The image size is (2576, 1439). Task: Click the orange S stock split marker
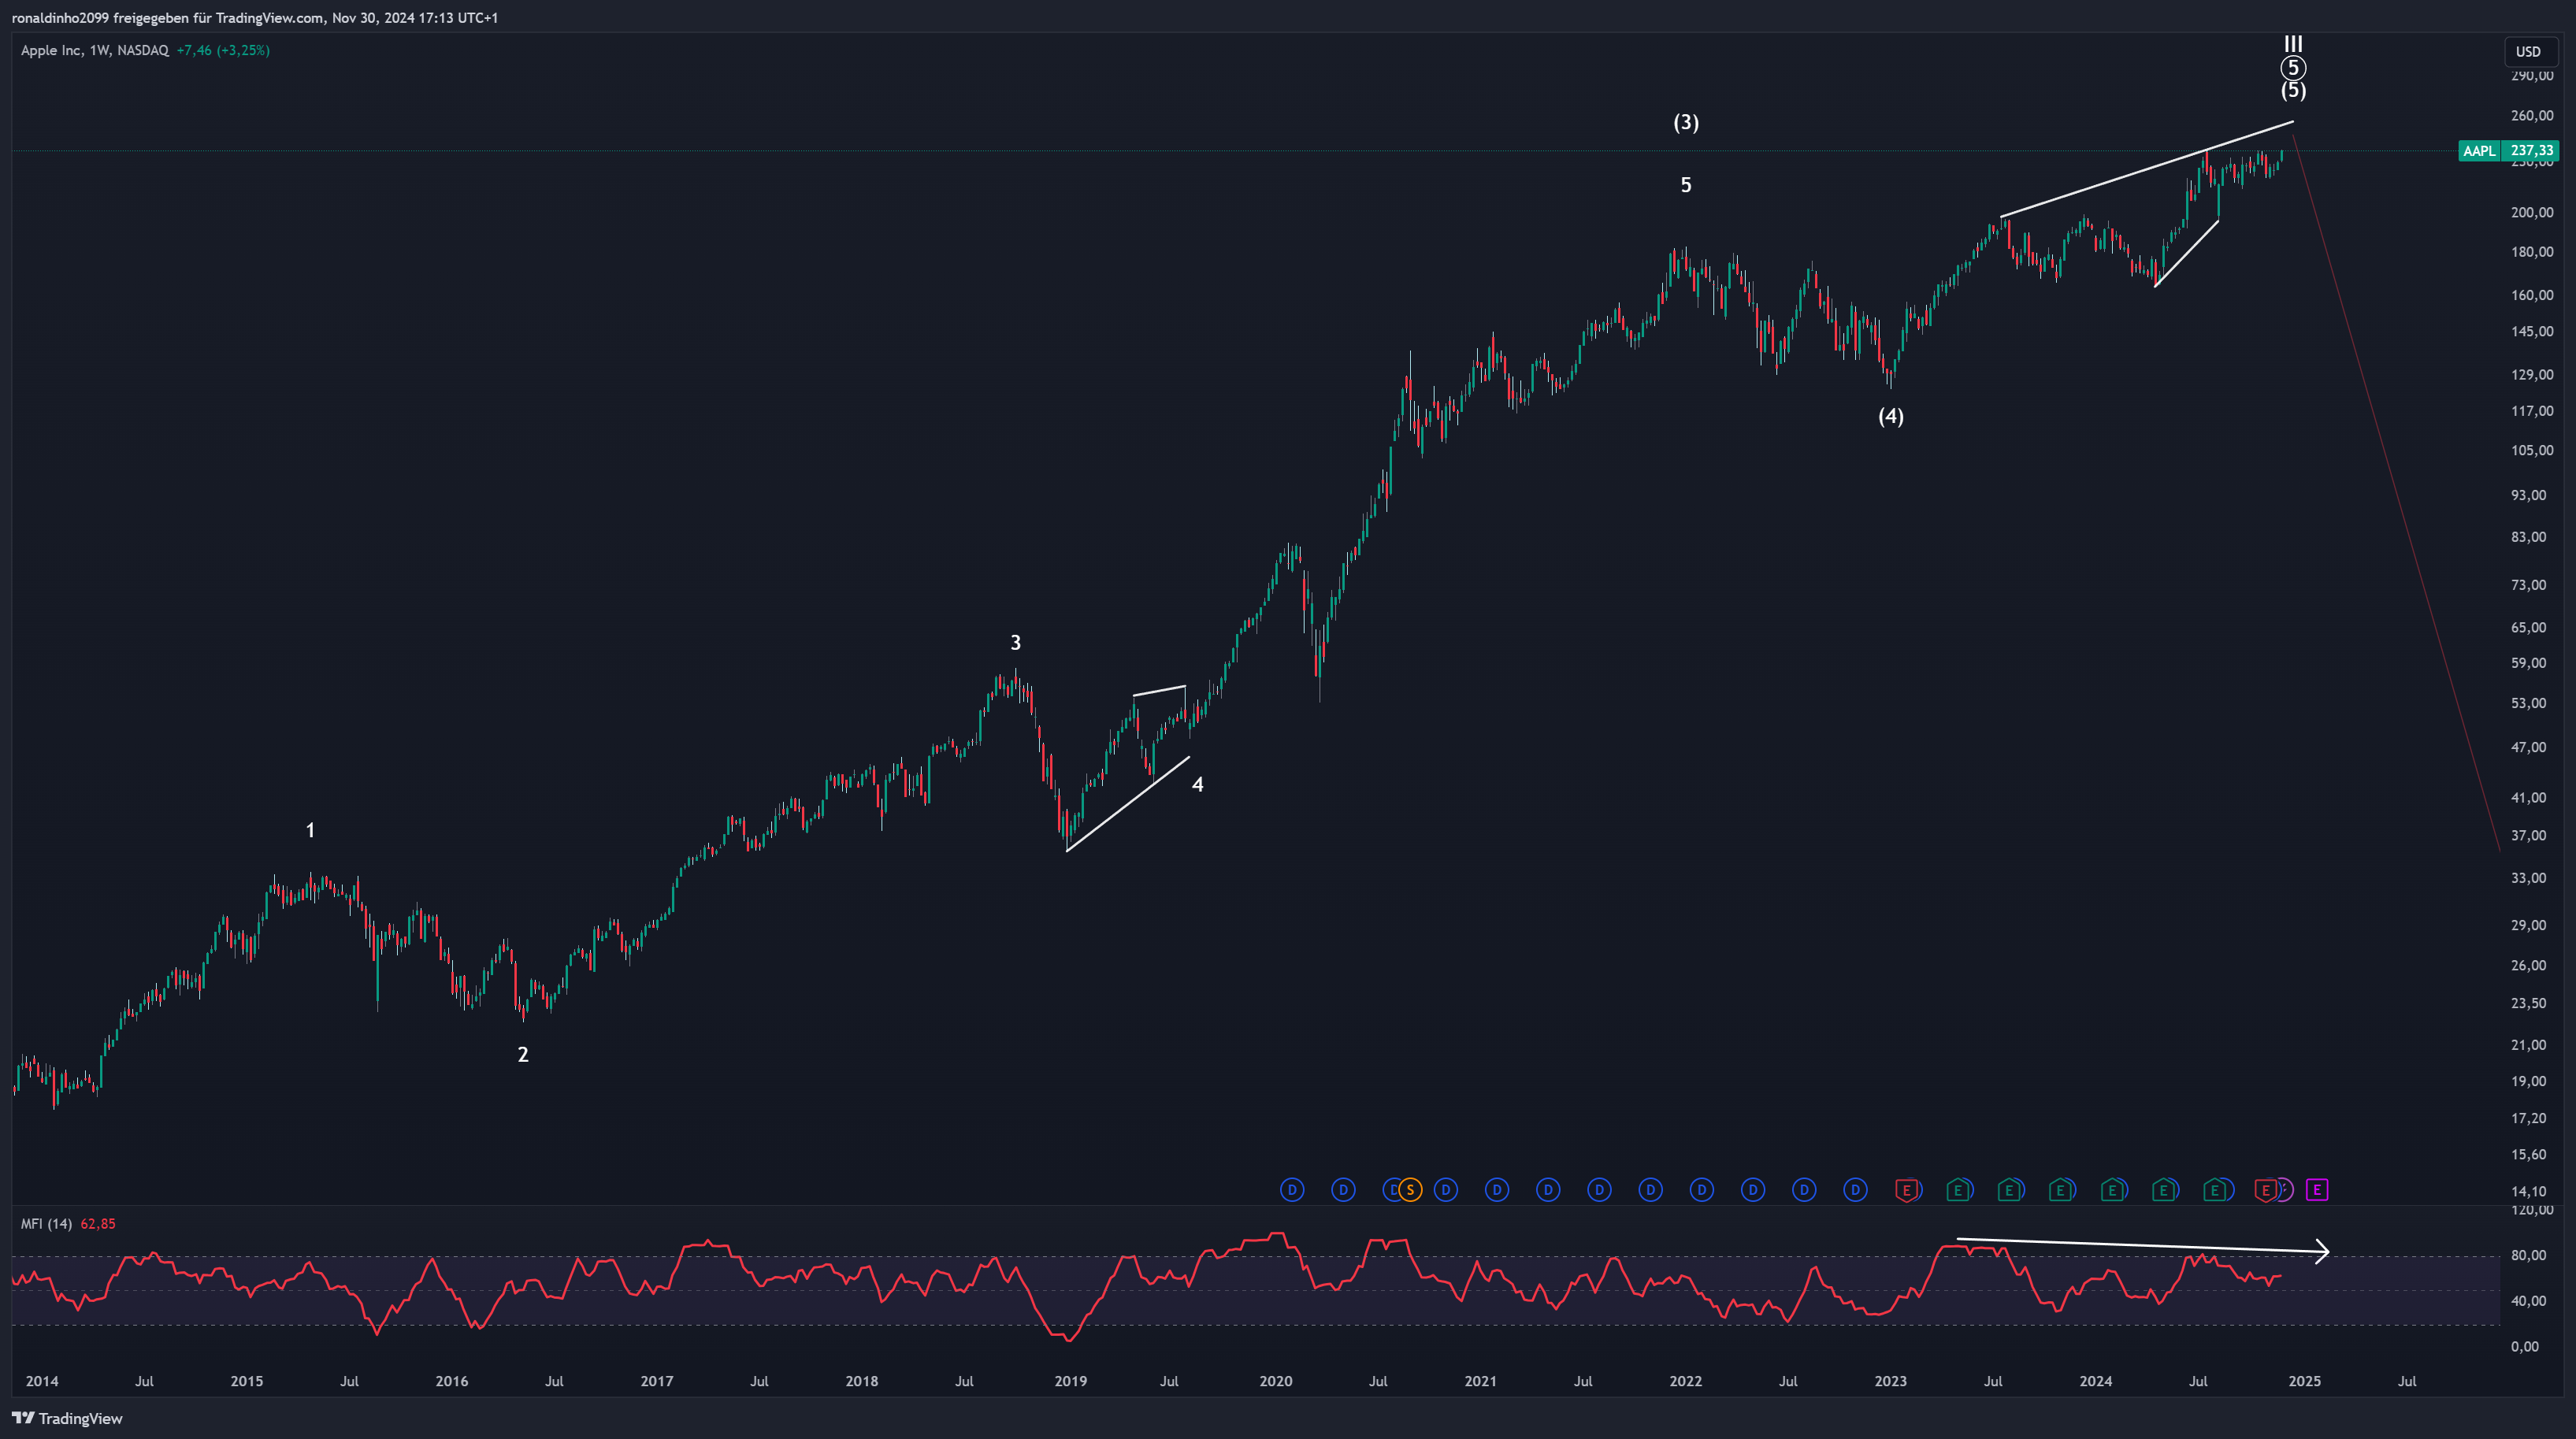(x=1410, y=1190)
